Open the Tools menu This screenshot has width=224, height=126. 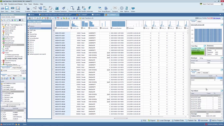point(30,4)
